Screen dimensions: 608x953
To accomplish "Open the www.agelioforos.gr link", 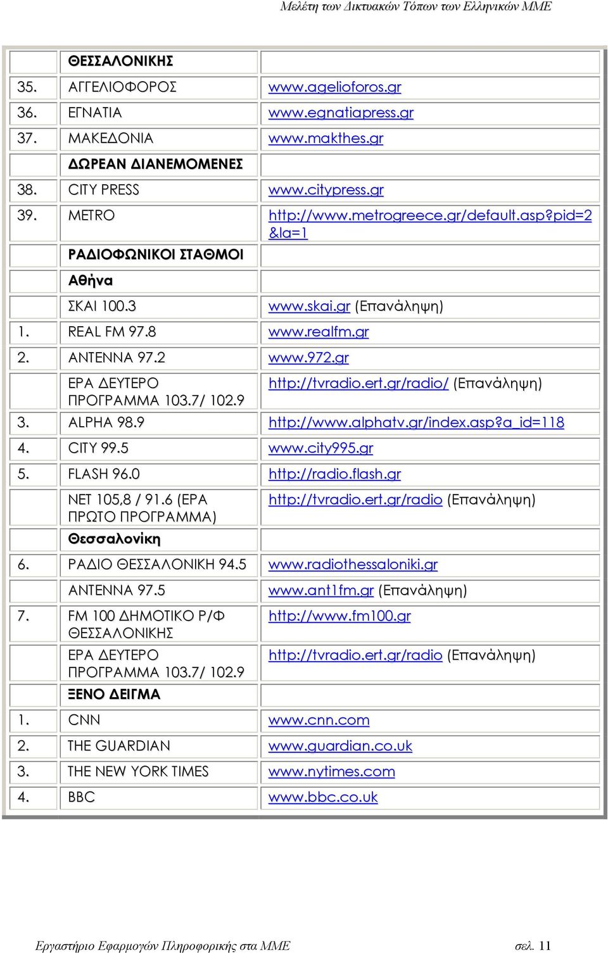I will 334,87.
